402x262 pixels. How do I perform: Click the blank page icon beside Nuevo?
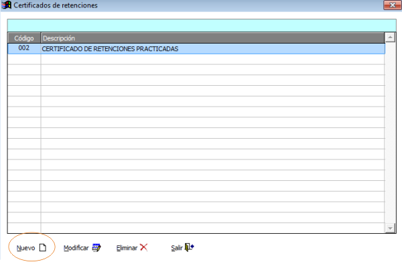[x=43, y=248]
